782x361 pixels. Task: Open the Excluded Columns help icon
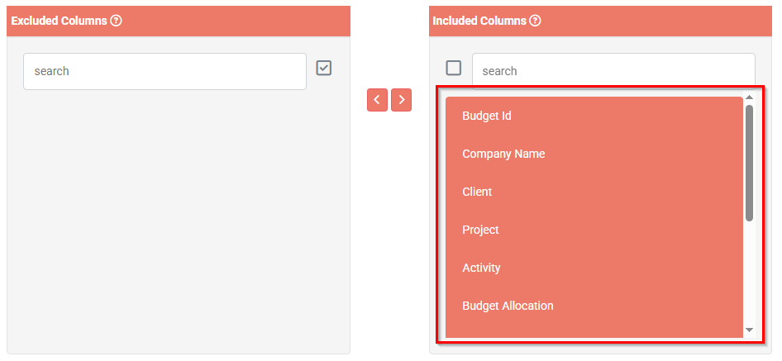pos(117,21)
